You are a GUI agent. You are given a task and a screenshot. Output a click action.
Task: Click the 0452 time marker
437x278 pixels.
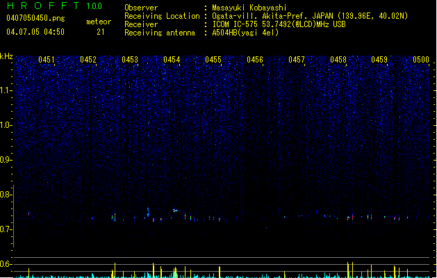point(88,60)
